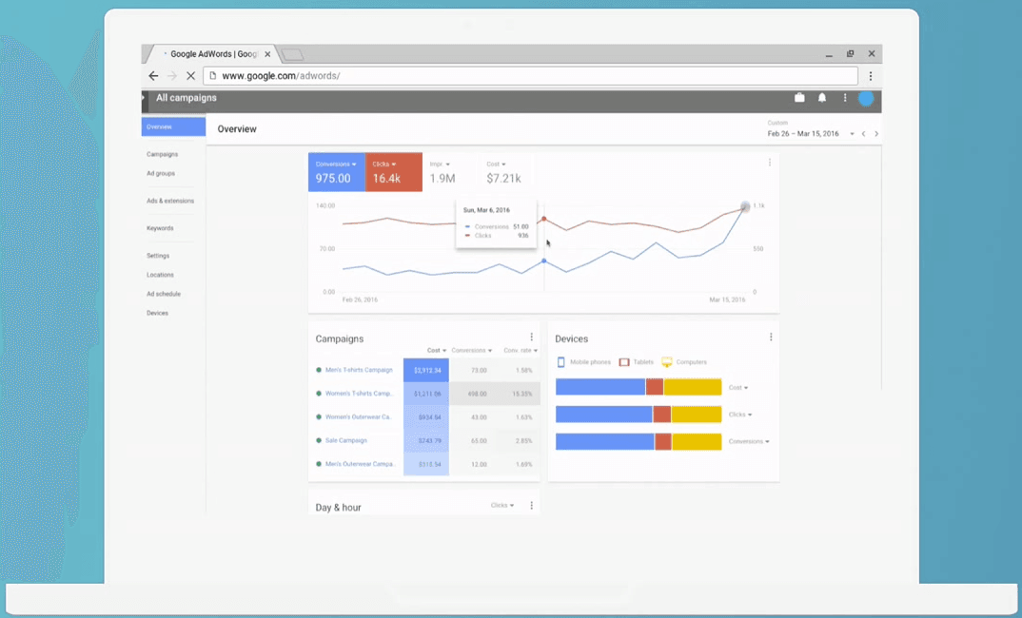Open Ads & extensions in the sidebar
Screen dimensions: 1022x618
(170, 201)
